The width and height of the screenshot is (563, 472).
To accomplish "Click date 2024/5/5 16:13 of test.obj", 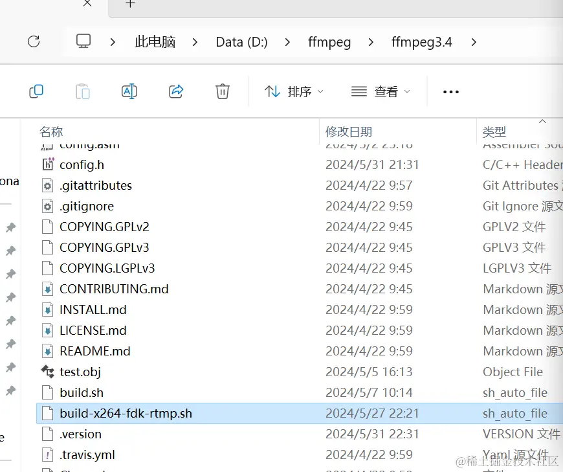I will 369,372.
